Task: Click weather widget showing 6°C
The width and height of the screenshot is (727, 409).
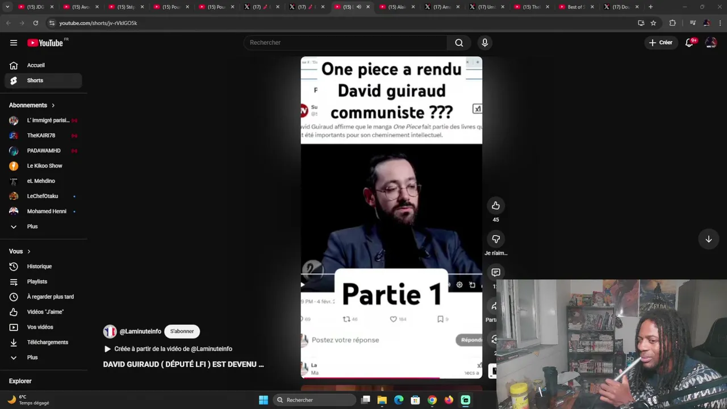Action: coord(28,400)
